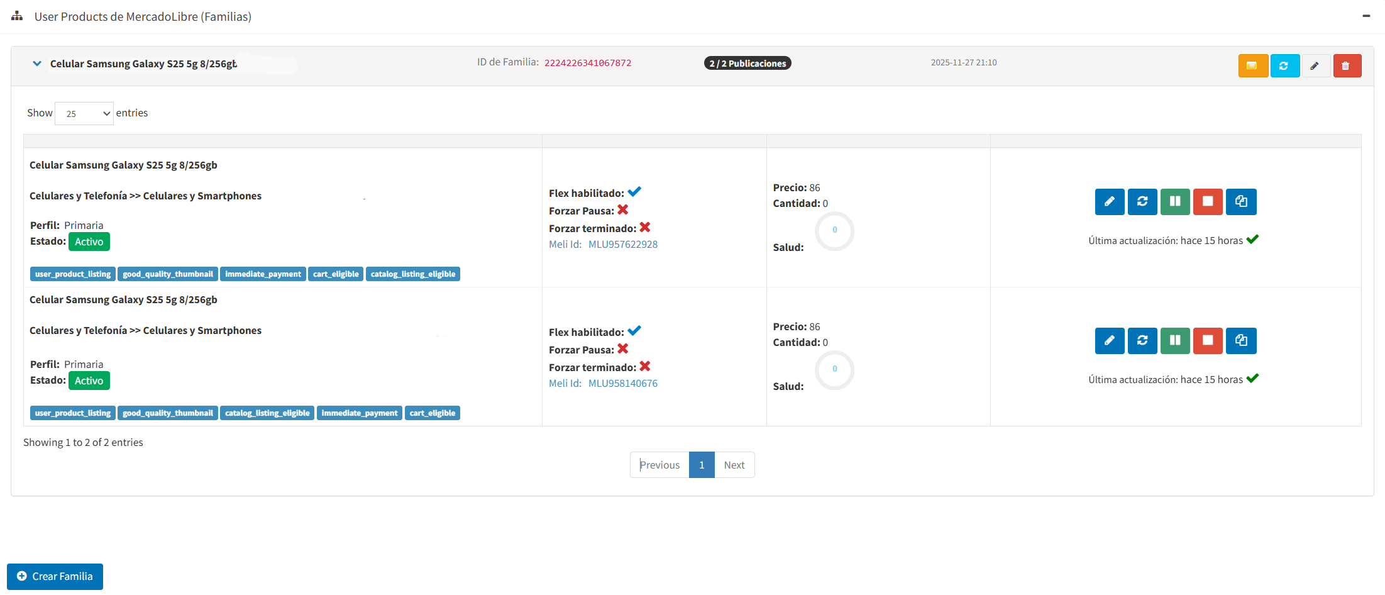Open Meli Id link MLU957622928
The image size is (1385, 595).
click(622, 245)
